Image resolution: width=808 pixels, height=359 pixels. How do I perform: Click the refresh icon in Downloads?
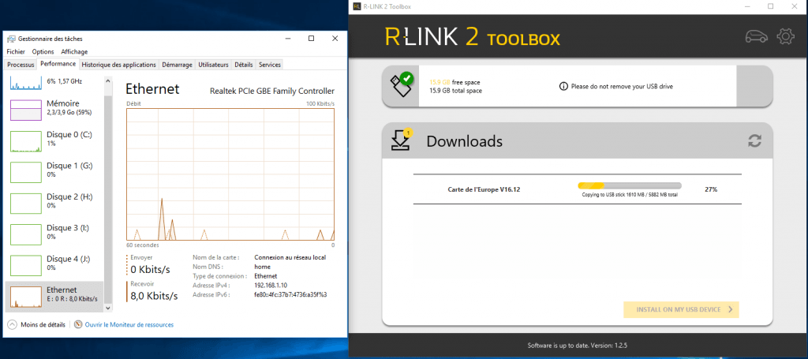[x=754, y=141]
